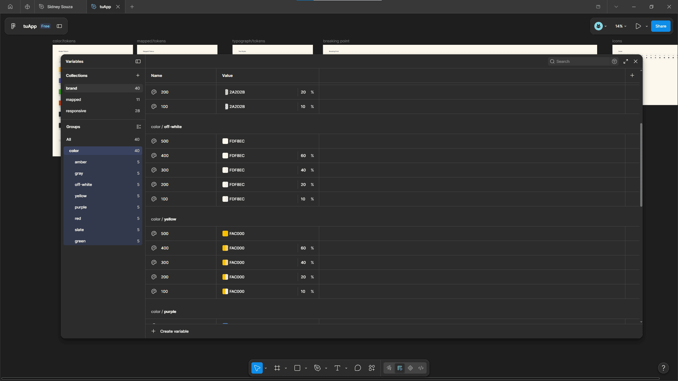Toggle the left panel layout button
Viewport: 678px width, 381px height.
click(59, 26)
